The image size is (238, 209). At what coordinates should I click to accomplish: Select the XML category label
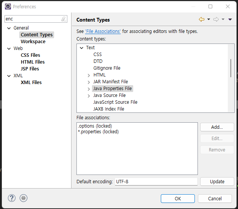pyautogui.click(x=18, y=76)
